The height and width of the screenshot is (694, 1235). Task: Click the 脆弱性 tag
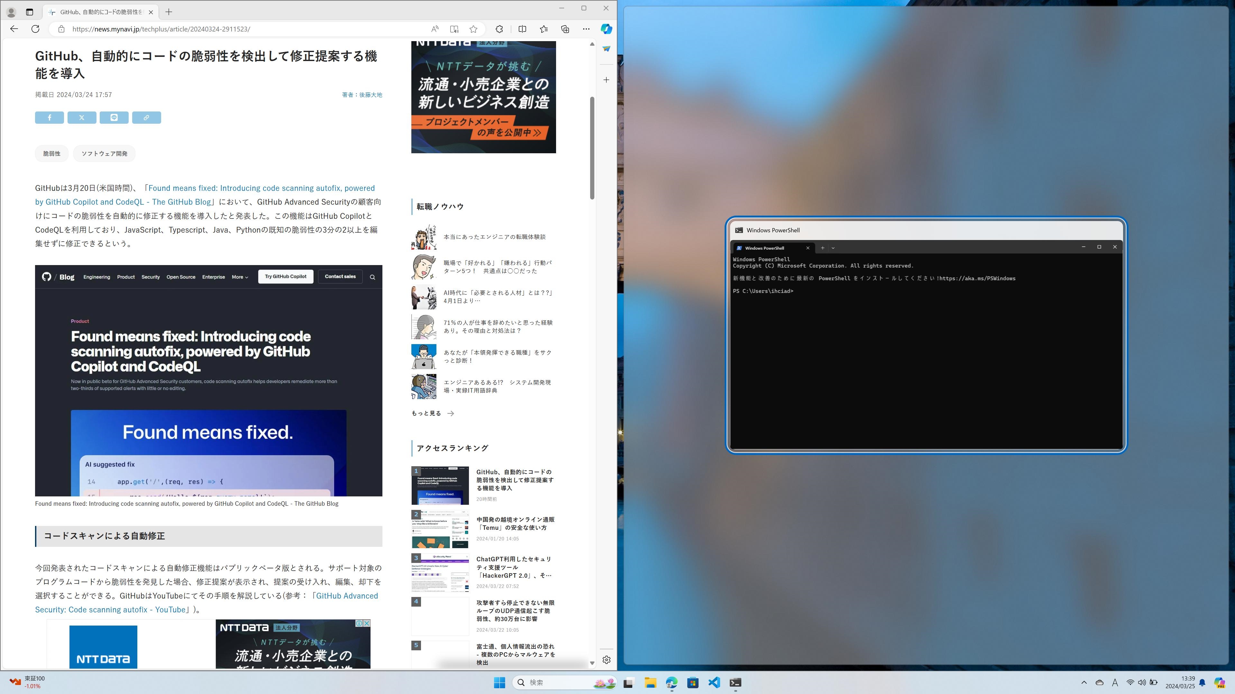click(52, 154)
